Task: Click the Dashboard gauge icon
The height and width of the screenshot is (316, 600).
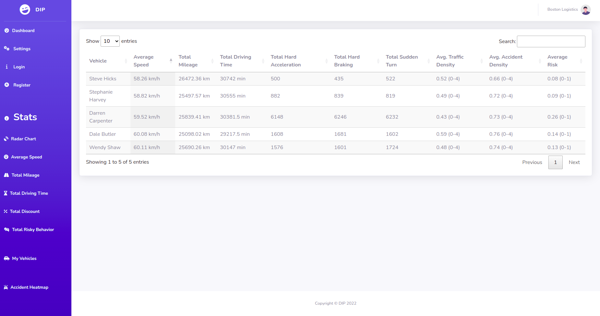Action: [6, 30]
